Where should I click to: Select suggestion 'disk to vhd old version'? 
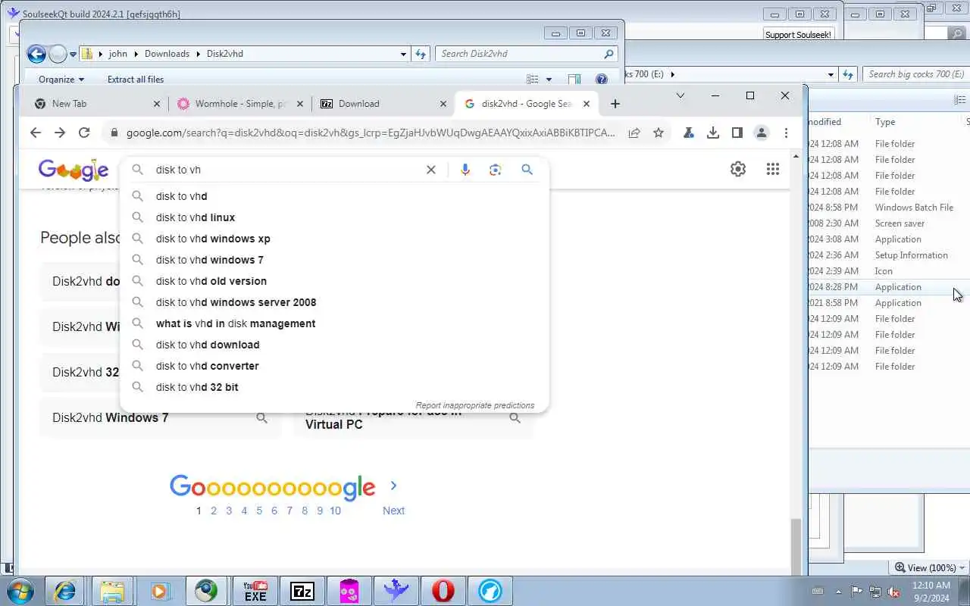coord(334,281)
